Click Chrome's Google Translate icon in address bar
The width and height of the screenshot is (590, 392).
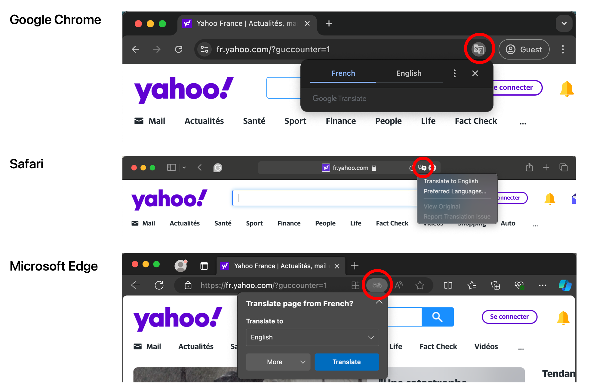(478, 49)
